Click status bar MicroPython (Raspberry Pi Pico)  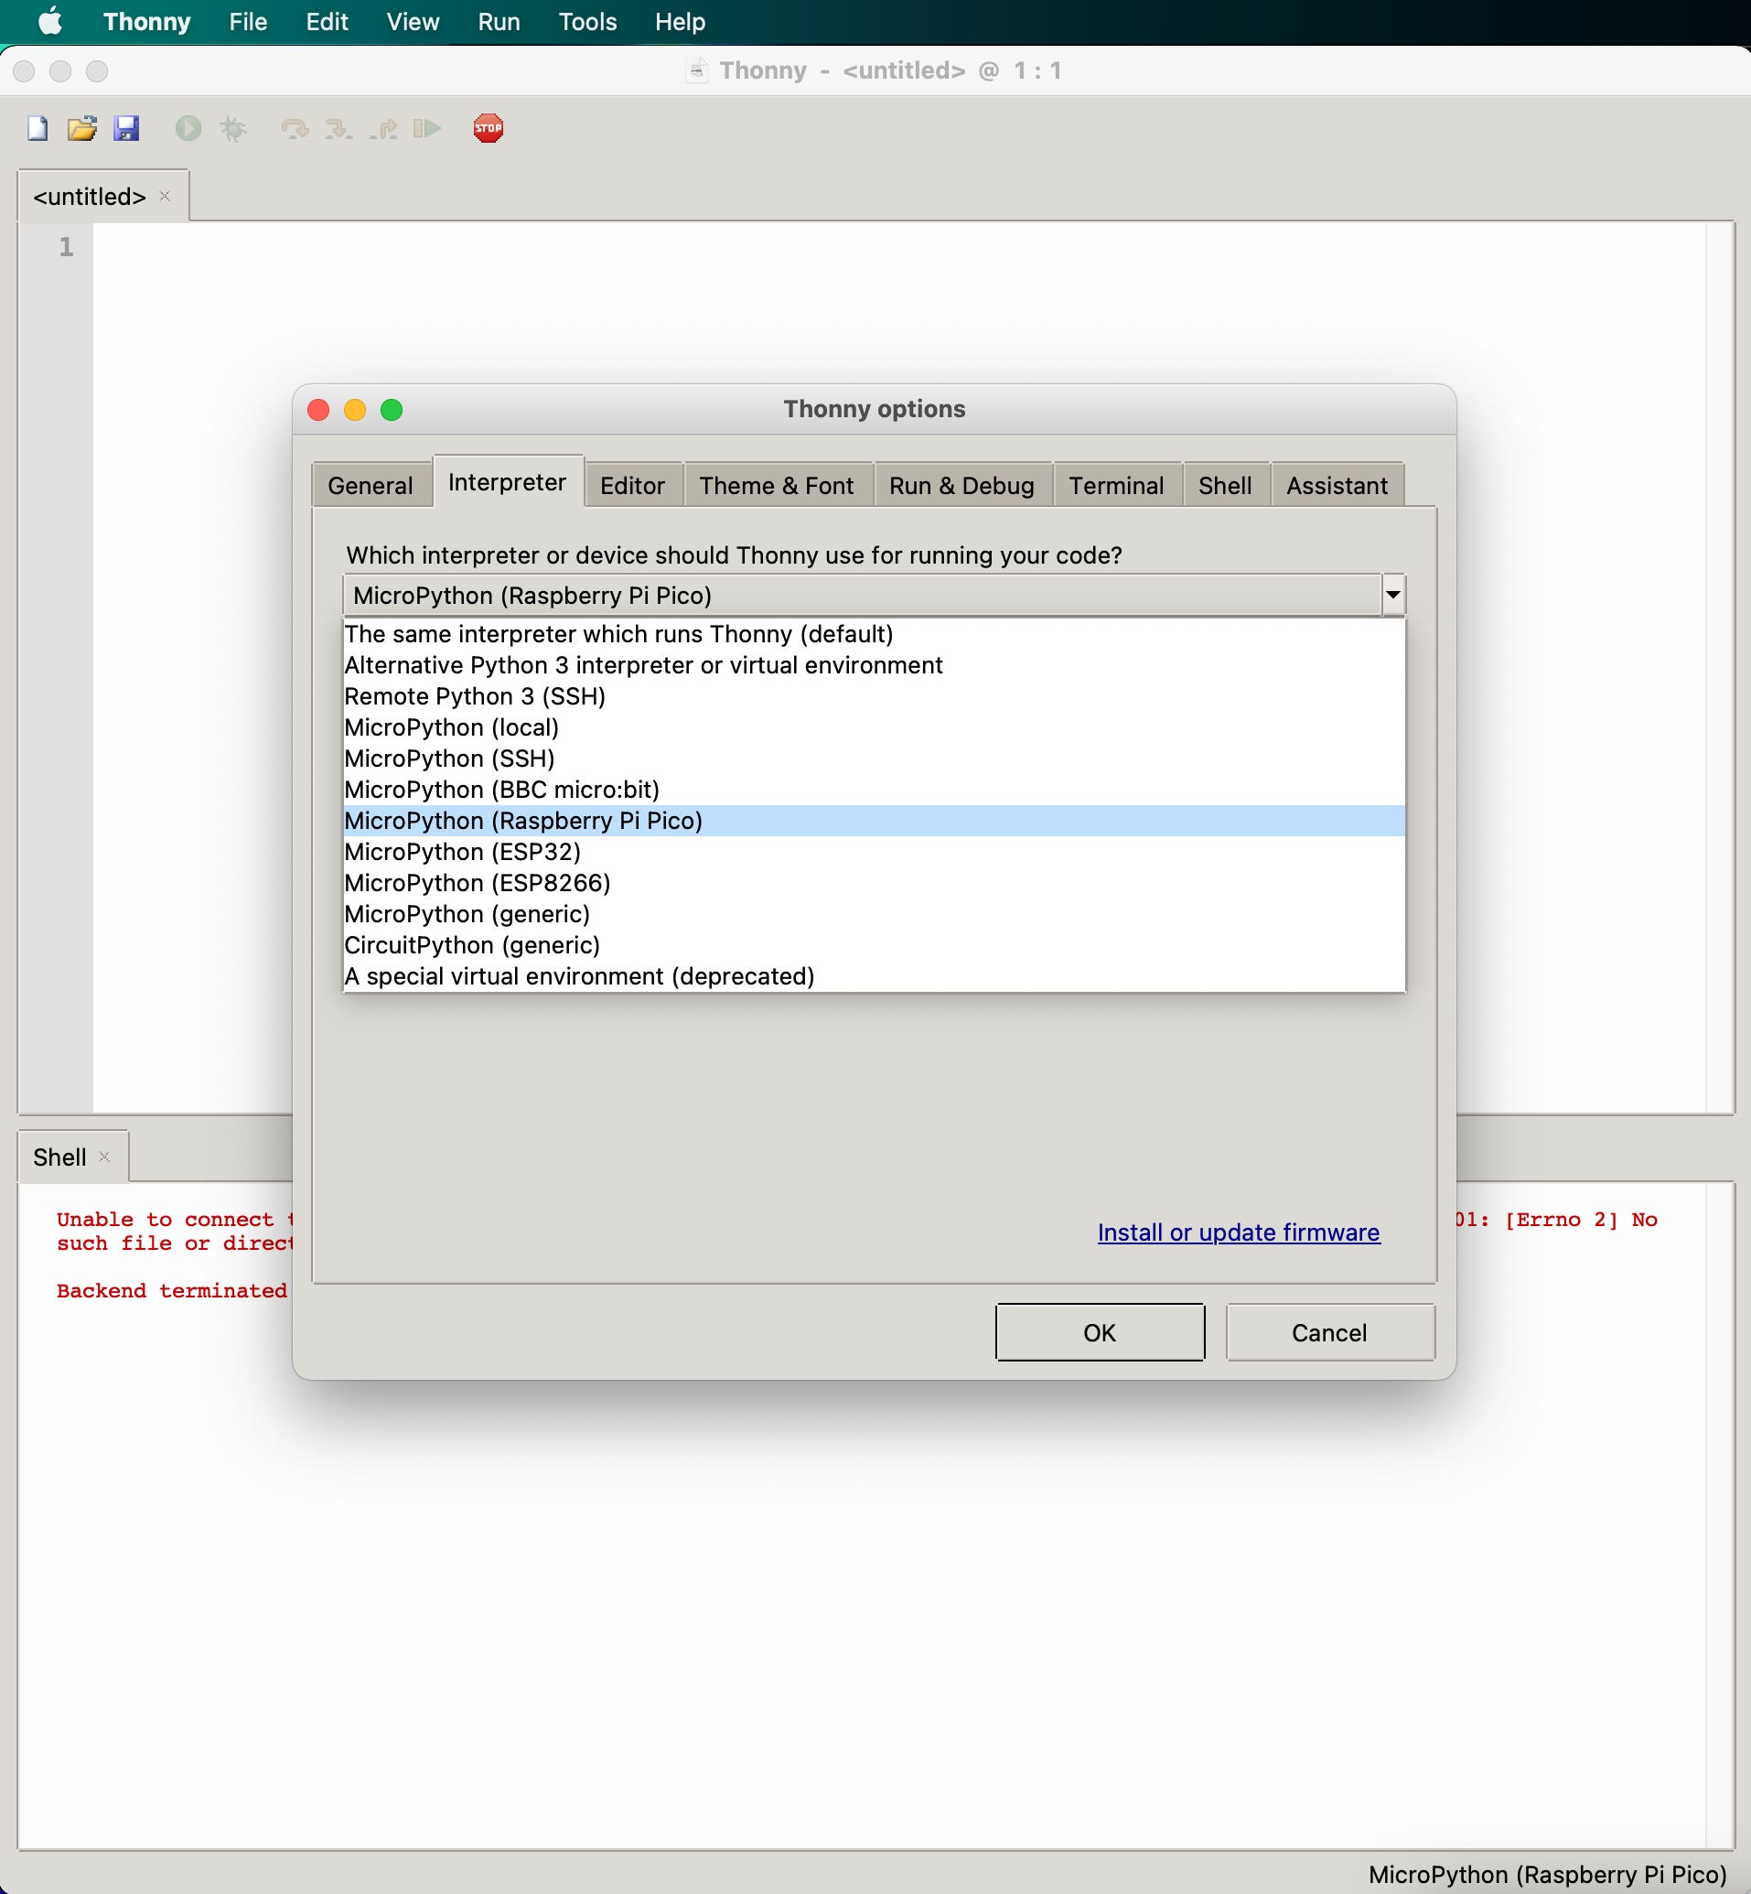[x=1548, y=1874]
